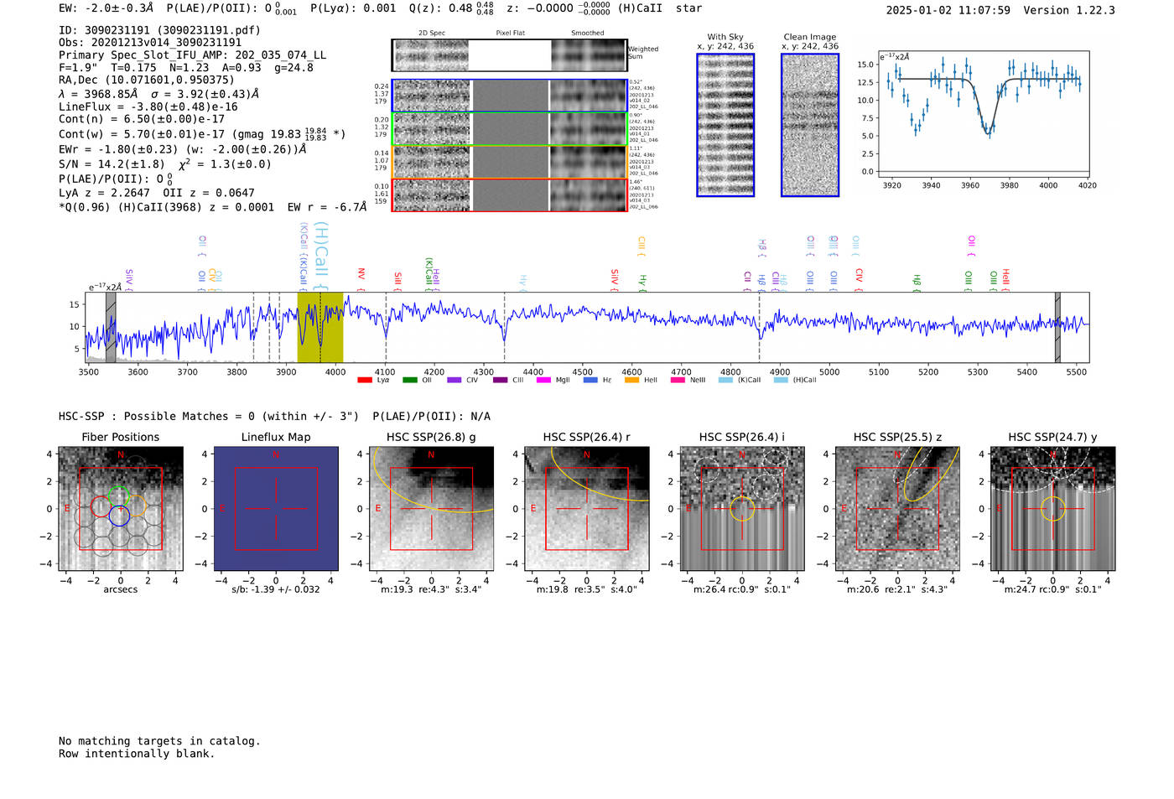
Task: Select the orange-bordered 2D spectrum fiber row
Action: click(x=509, y=162)
